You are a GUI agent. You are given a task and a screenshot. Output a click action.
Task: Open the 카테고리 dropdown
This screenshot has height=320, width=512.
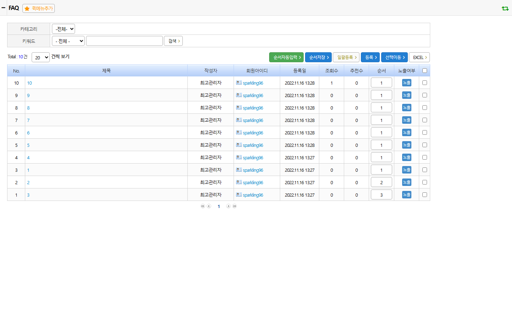(x=63, y=29)
